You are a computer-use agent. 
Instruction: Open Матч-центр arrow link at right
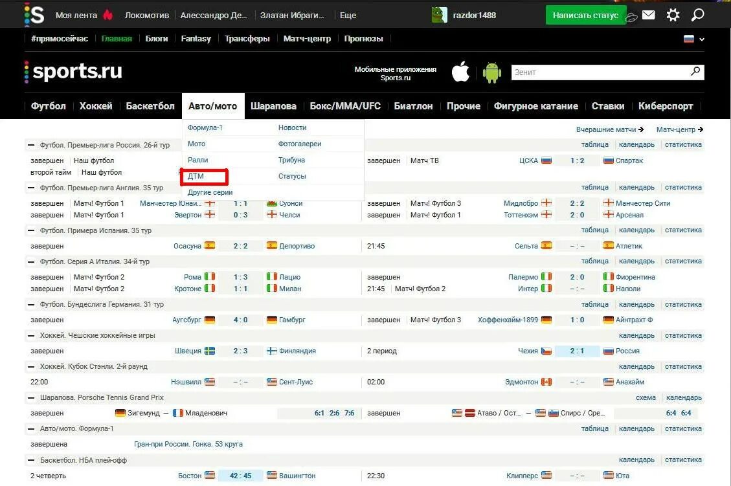pyautogui.click(x=680, y=129)
